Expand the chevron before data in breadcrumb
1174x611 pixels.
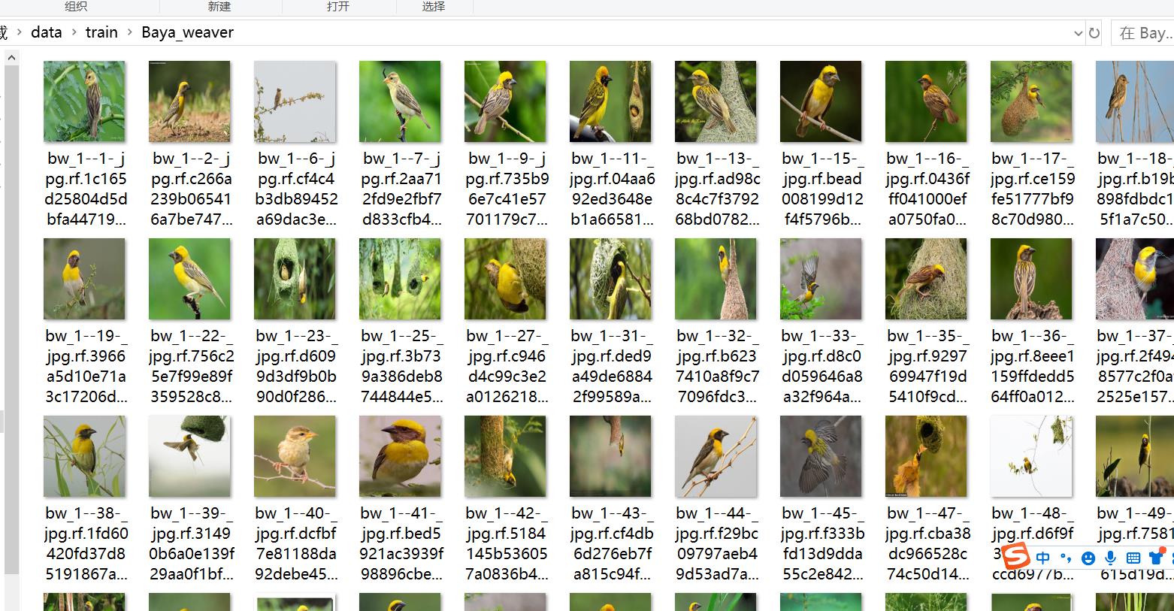(x=19, y=32)
